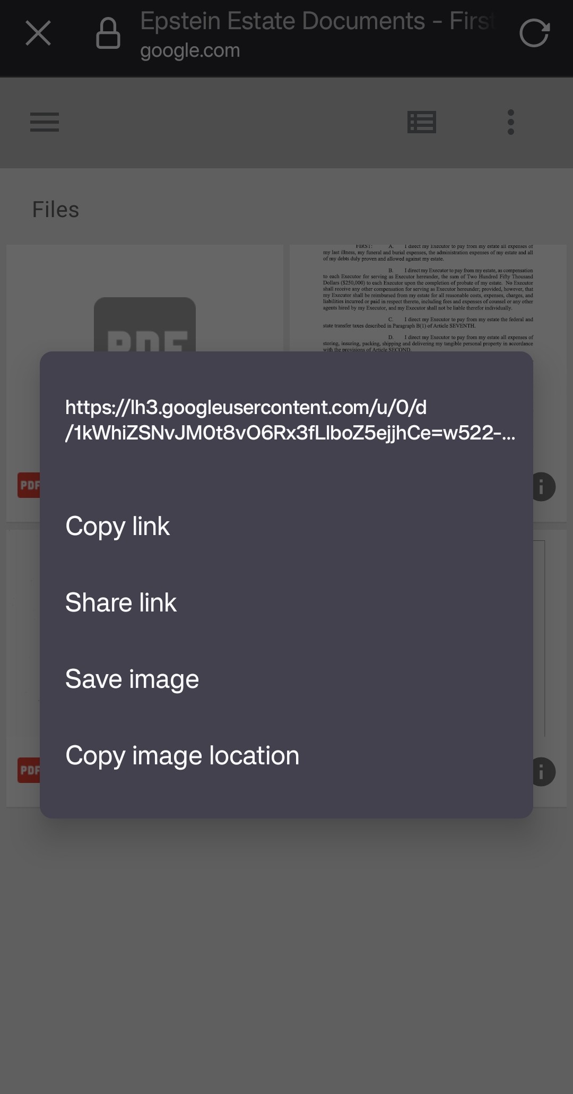This screenshot has height=1094, width=573.
Task: Select the large gray PDF file thumbnail
Action: (x=145, y=324)
